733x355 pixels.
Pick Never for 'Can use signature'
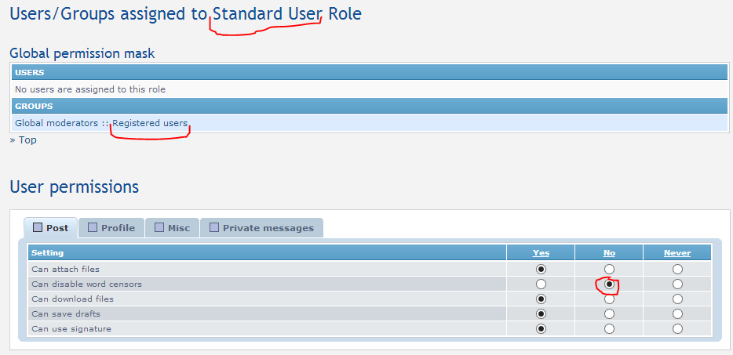677,329
